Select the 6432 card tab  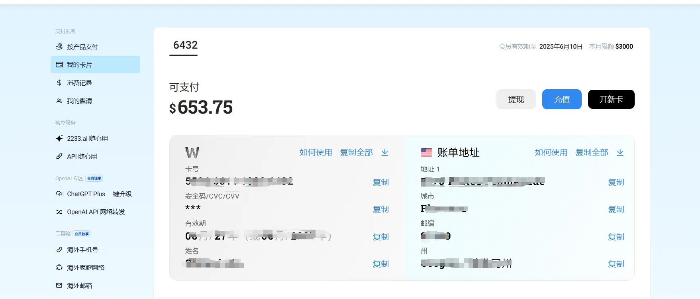tap(185, 45)
